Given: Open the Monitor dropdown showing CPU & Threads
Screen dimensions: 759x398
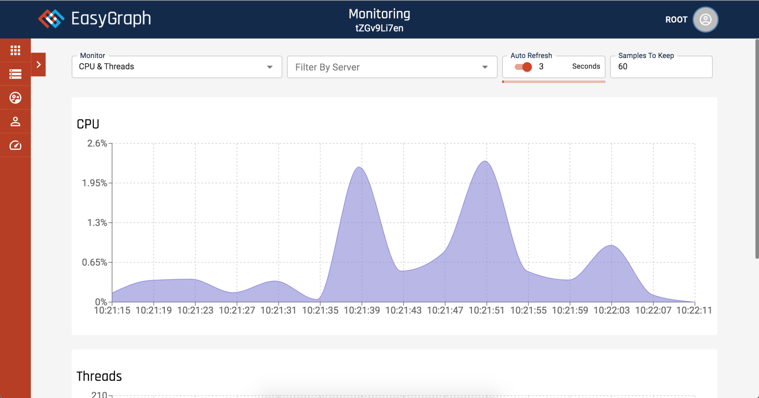Looking at the screenshot, I should [176, 67].
